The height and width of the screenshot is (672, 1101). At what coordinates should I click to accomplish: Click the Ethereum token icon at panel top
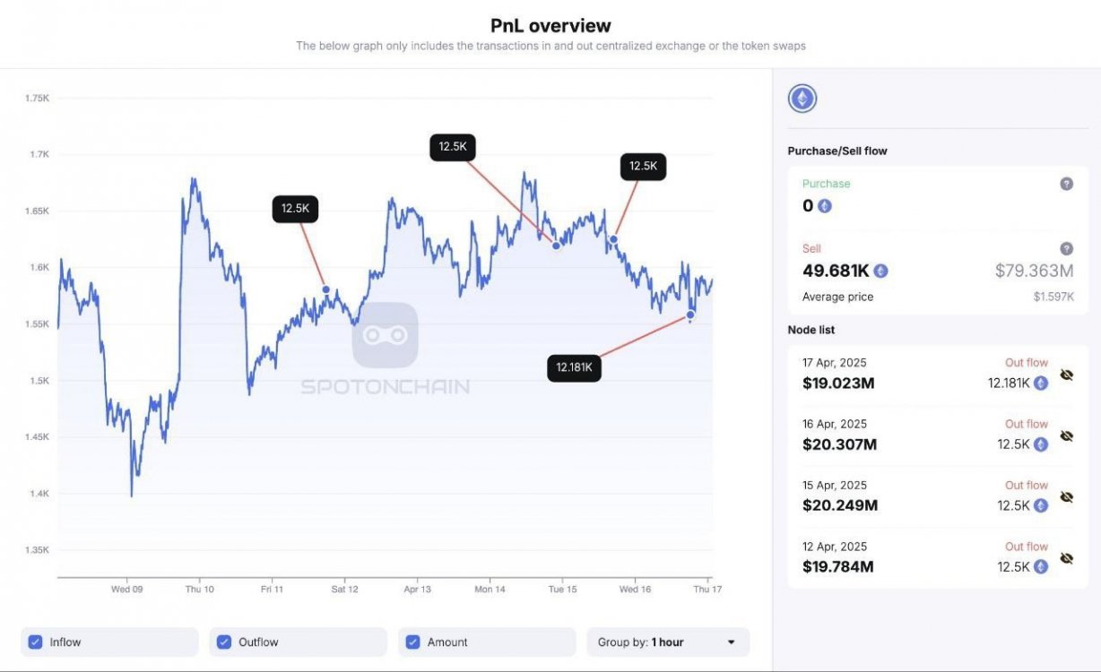802,99
